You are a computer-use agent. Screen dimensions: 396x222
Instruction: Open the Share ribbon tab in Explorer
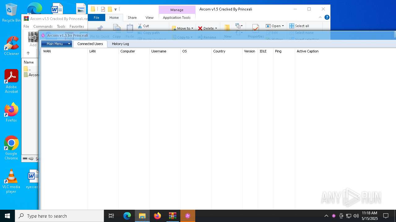[132, 18]
